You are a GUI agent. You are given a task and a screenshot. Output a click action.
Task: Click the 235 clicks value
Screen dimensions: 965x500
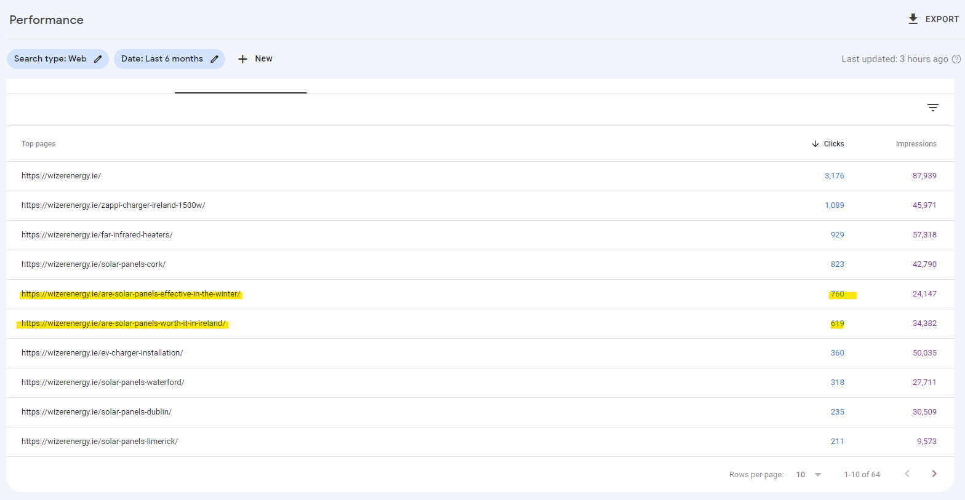838,412
